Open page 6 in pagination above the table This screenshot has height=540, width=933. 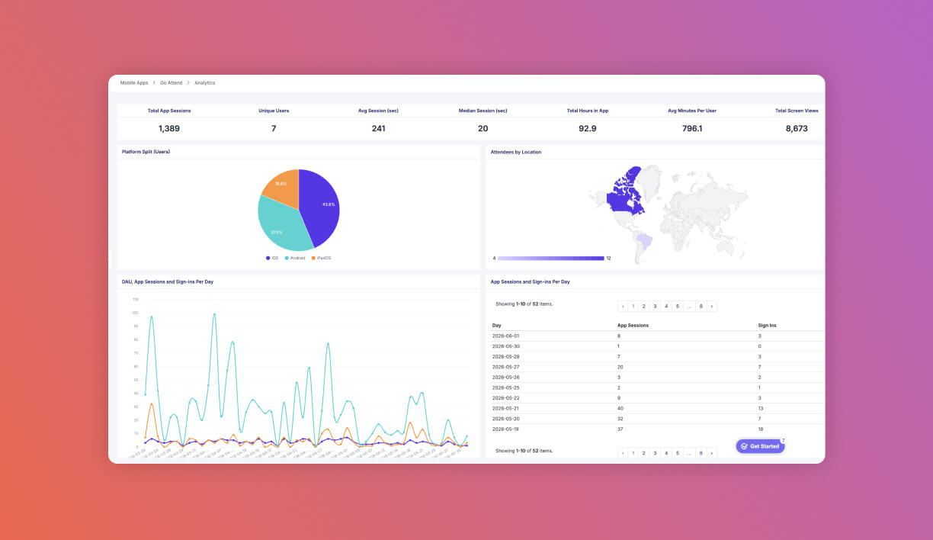tap(701, 307)
